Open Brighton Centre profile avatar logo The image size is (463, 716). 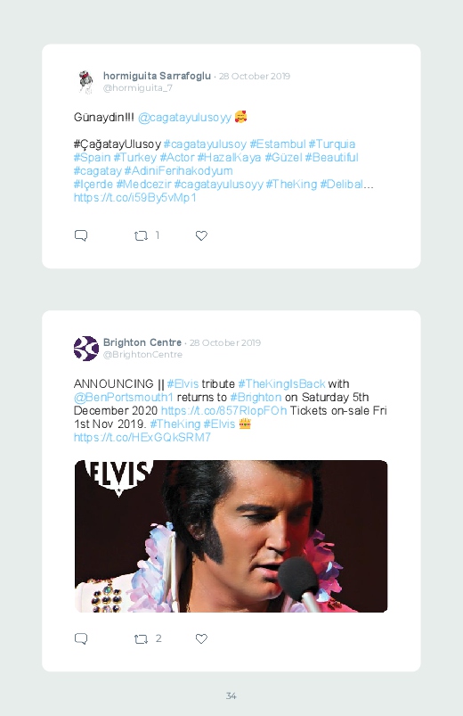tap(86, 349)
